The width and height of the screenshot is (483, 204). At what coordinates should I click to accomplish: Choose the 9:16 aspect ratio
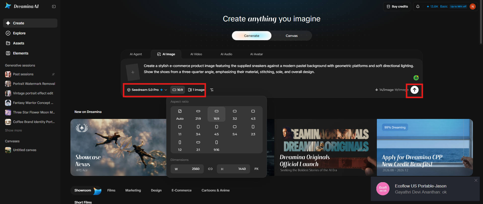point(216,146)
